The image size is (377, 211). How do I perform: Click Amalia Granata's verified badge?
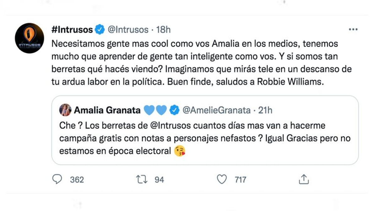point(174,110)
